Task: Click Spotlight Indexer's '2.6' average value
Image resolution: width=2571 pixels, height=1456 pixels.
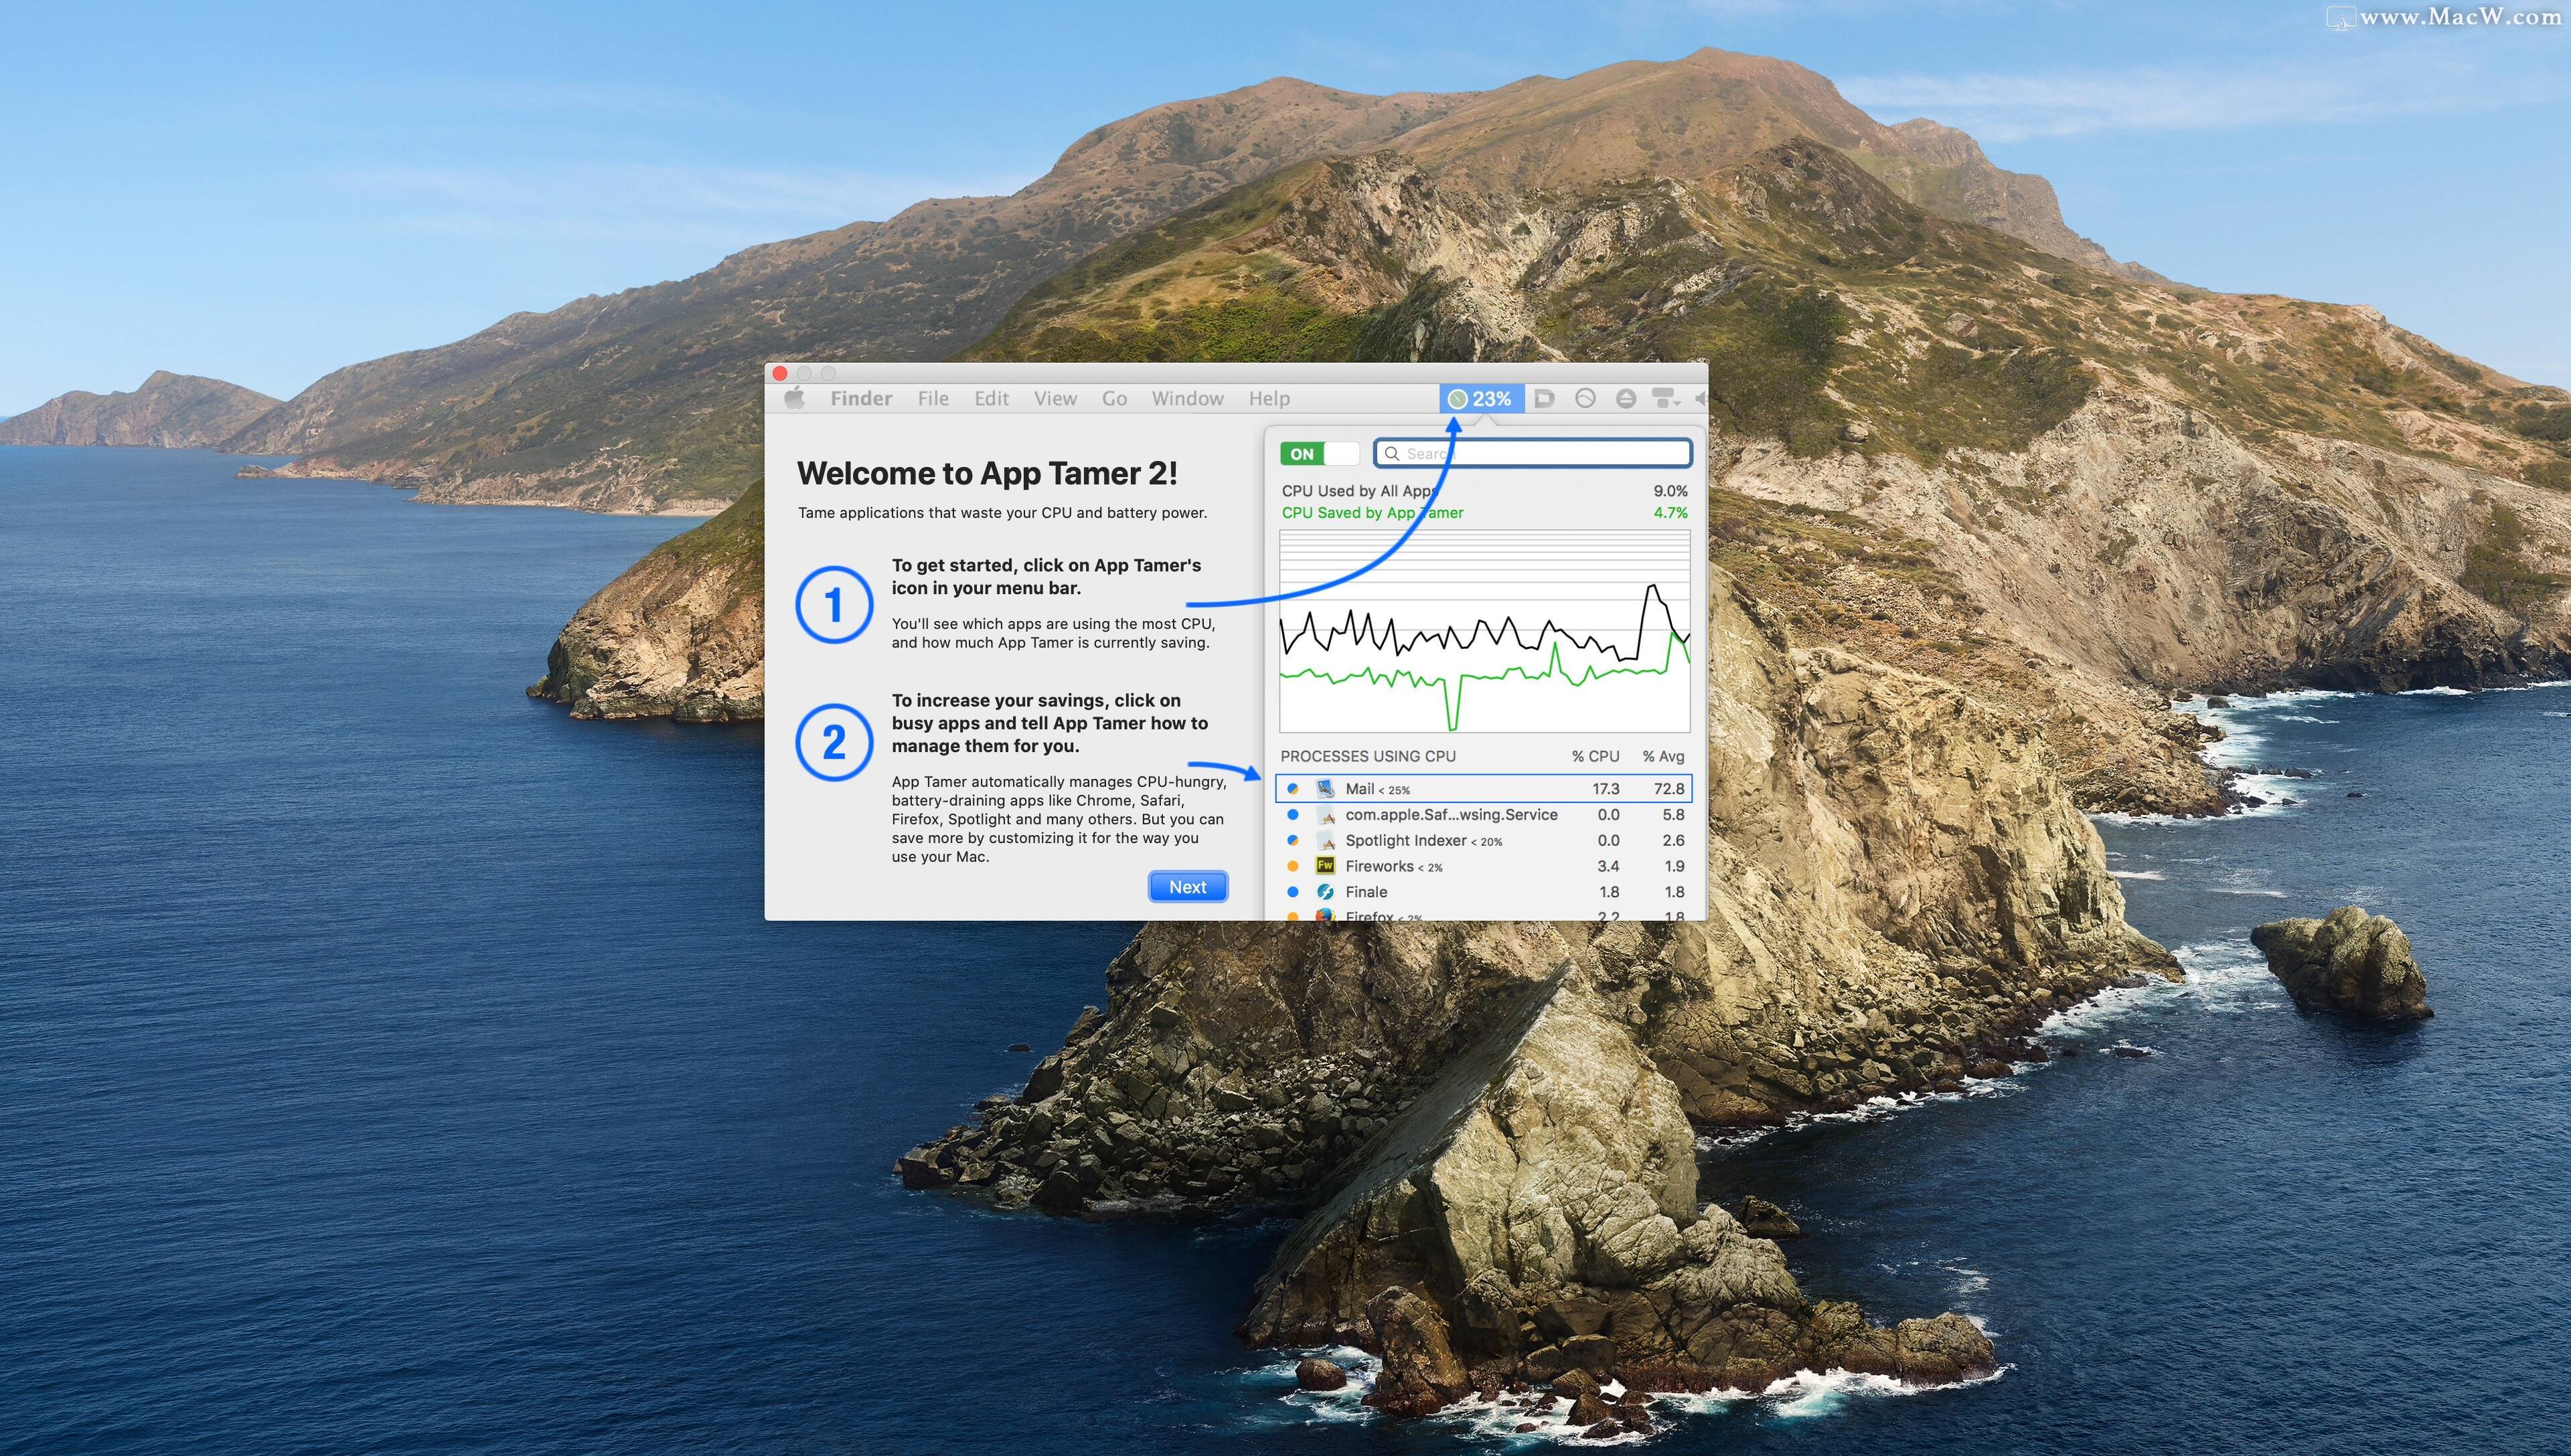Action: 1672,841
